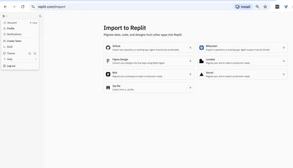Click the 'Migrate data, code, and designs' subtitle

click(143, 35)
